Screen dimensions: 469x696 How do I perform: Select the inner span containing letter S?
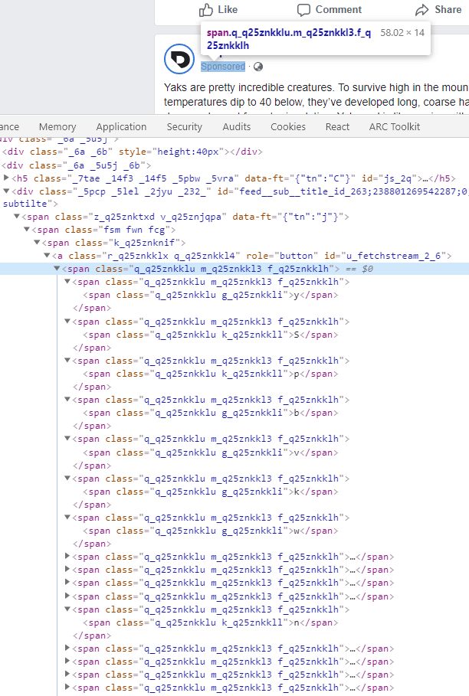[211, 335]
